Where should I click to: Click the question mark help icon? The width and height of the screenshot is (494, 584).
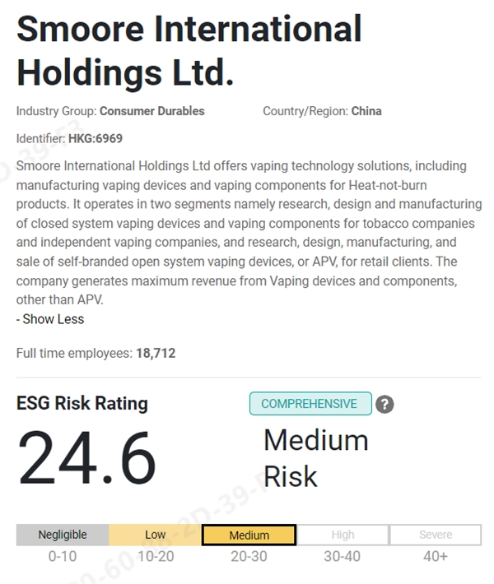coord(384,404)
